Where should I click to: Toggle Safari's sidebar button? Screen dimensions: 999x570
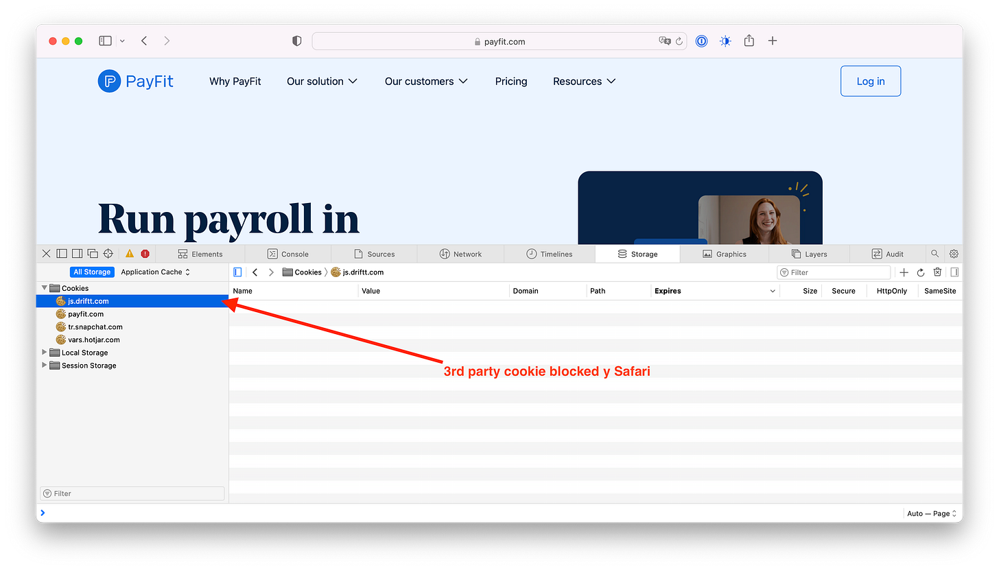click(x=105, y=41)
